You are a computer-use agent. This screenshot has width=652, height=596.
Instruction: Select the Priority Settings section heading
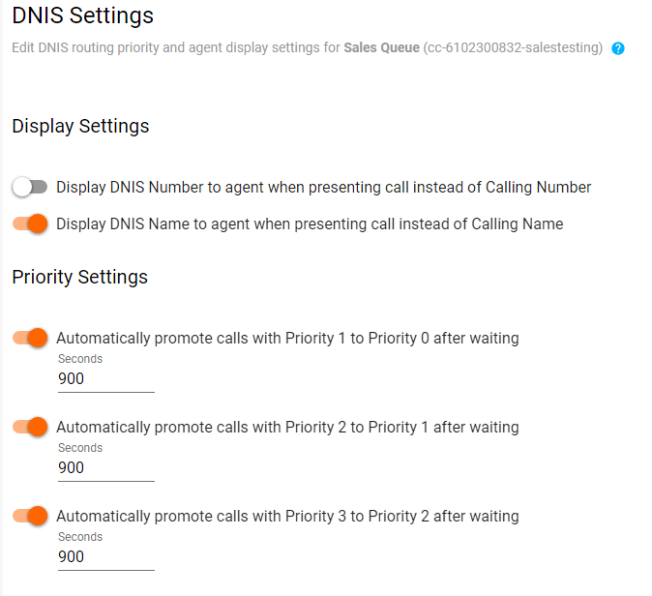79,277
